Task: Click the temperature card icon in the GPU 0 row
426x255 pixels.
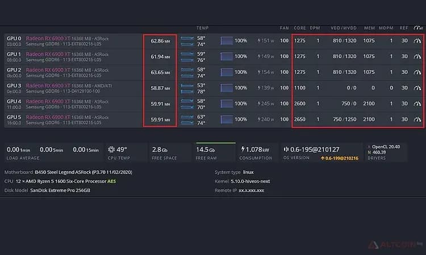Action: pyautogui.click(x=187, y=41)
